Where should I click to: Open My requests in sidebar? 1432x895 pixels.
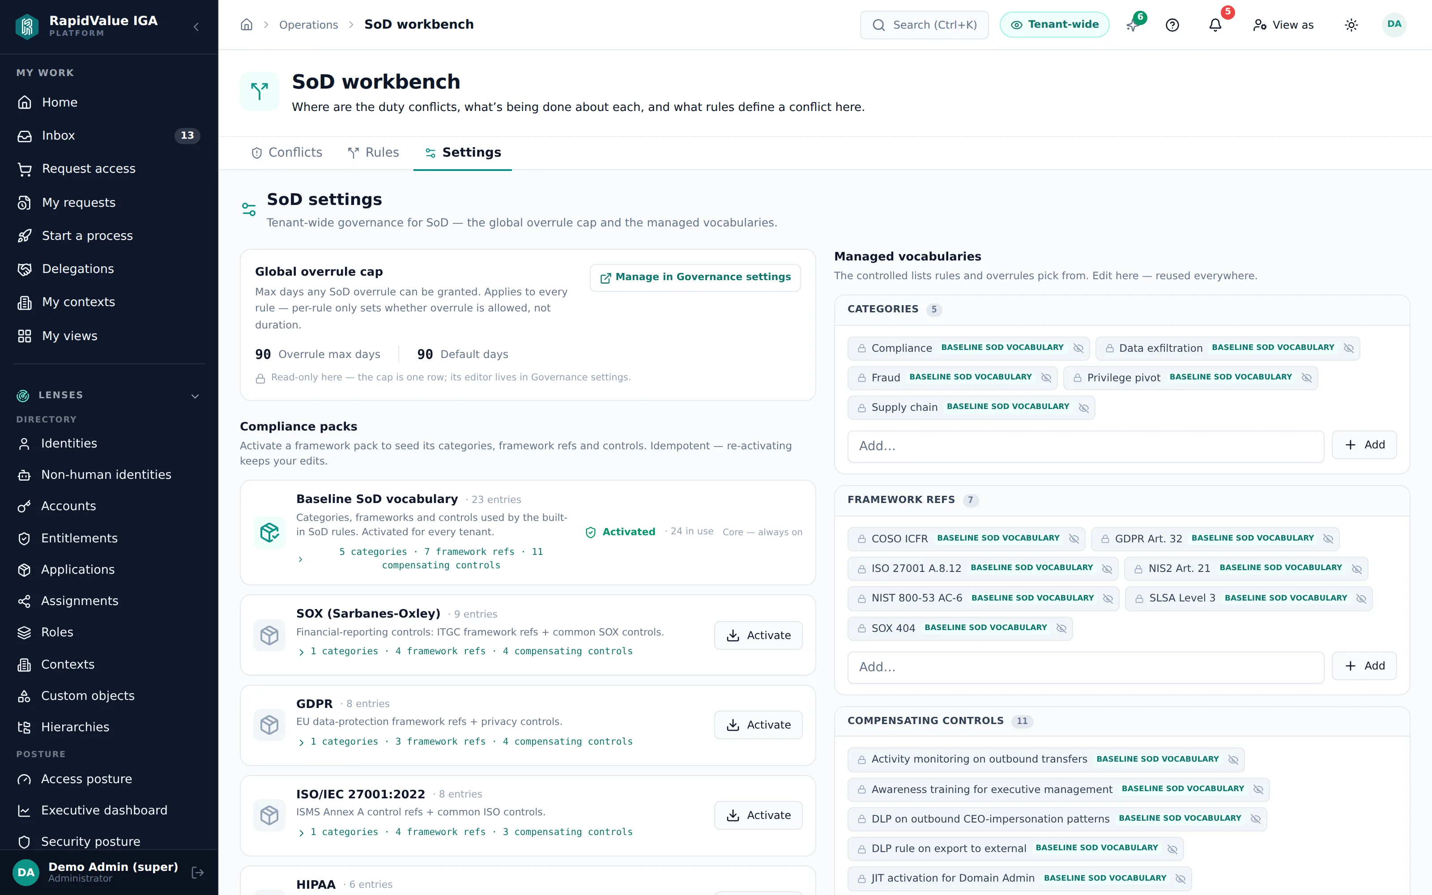(109, 202)
